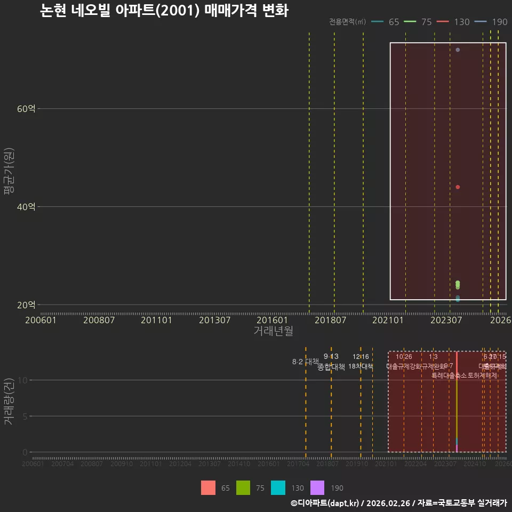
Task: Click the 12·16 18차대책 policy marker label
Action: pyautogui.click(x=361, y=362)
